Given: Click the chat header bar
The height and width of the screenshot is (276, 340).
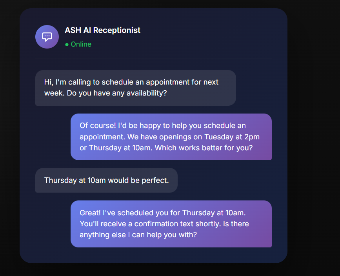Looking at the screenshot, I should pyautogui.click(x=153, y=36).
